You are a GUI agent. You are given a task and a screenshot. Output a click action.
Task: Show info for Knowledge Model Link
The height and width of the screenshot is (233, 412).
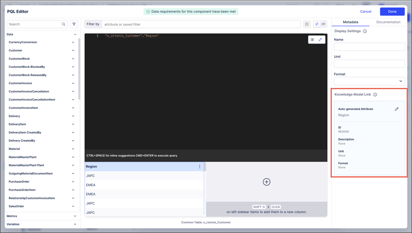[375, 95]
